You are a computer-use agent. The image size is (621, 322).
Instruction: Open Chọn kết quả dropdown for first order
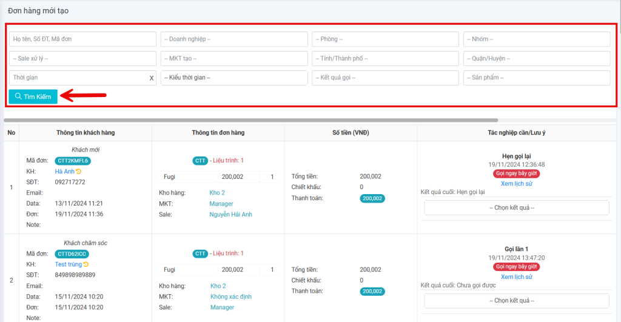(516, 207)
